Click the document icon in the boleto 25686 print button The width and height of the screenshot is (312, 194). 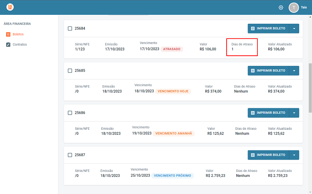[x=253, y=113]
